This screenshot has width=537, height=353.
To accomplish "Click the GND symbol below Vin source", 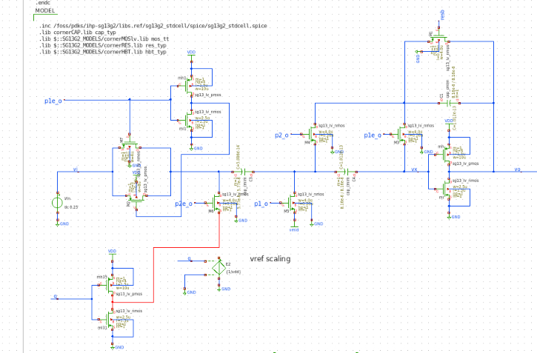I will click(x=58, y=223).
